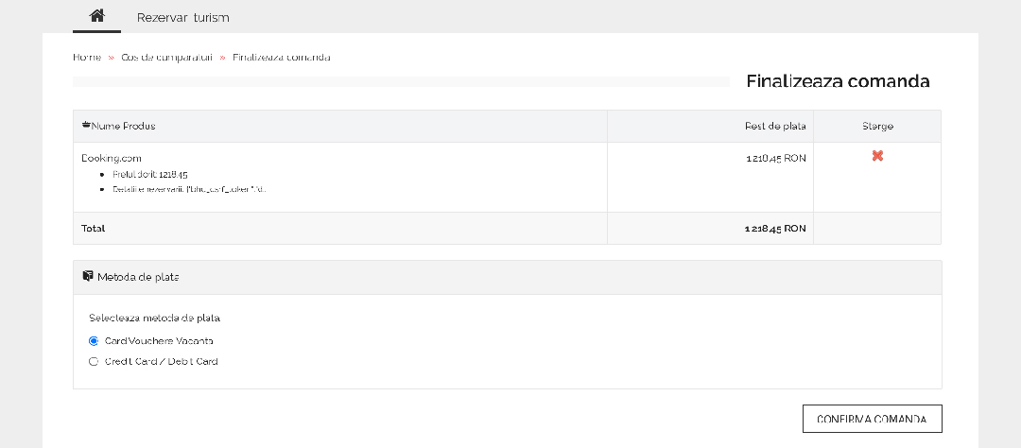The height and width of the screenshot is (448, 1021).
Task: Open Cos de cumparaturi breadcrumb link
Action: [166, 58]
